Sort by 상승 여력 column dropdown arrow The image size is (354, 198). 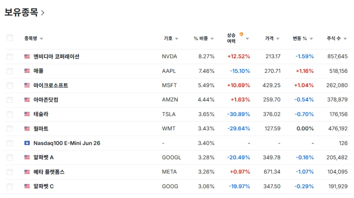[x=247, y=39]
